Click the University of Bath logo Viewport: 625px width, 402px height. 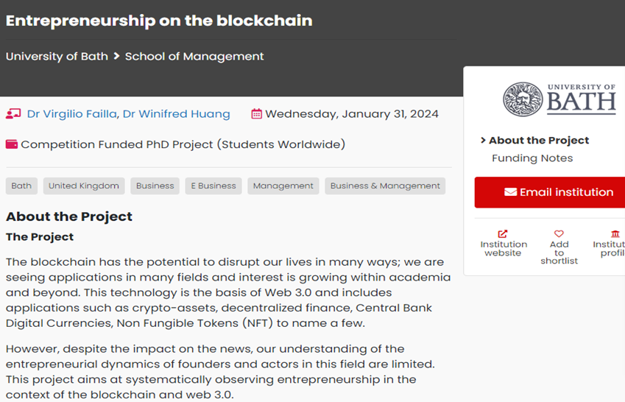[559, 99]
